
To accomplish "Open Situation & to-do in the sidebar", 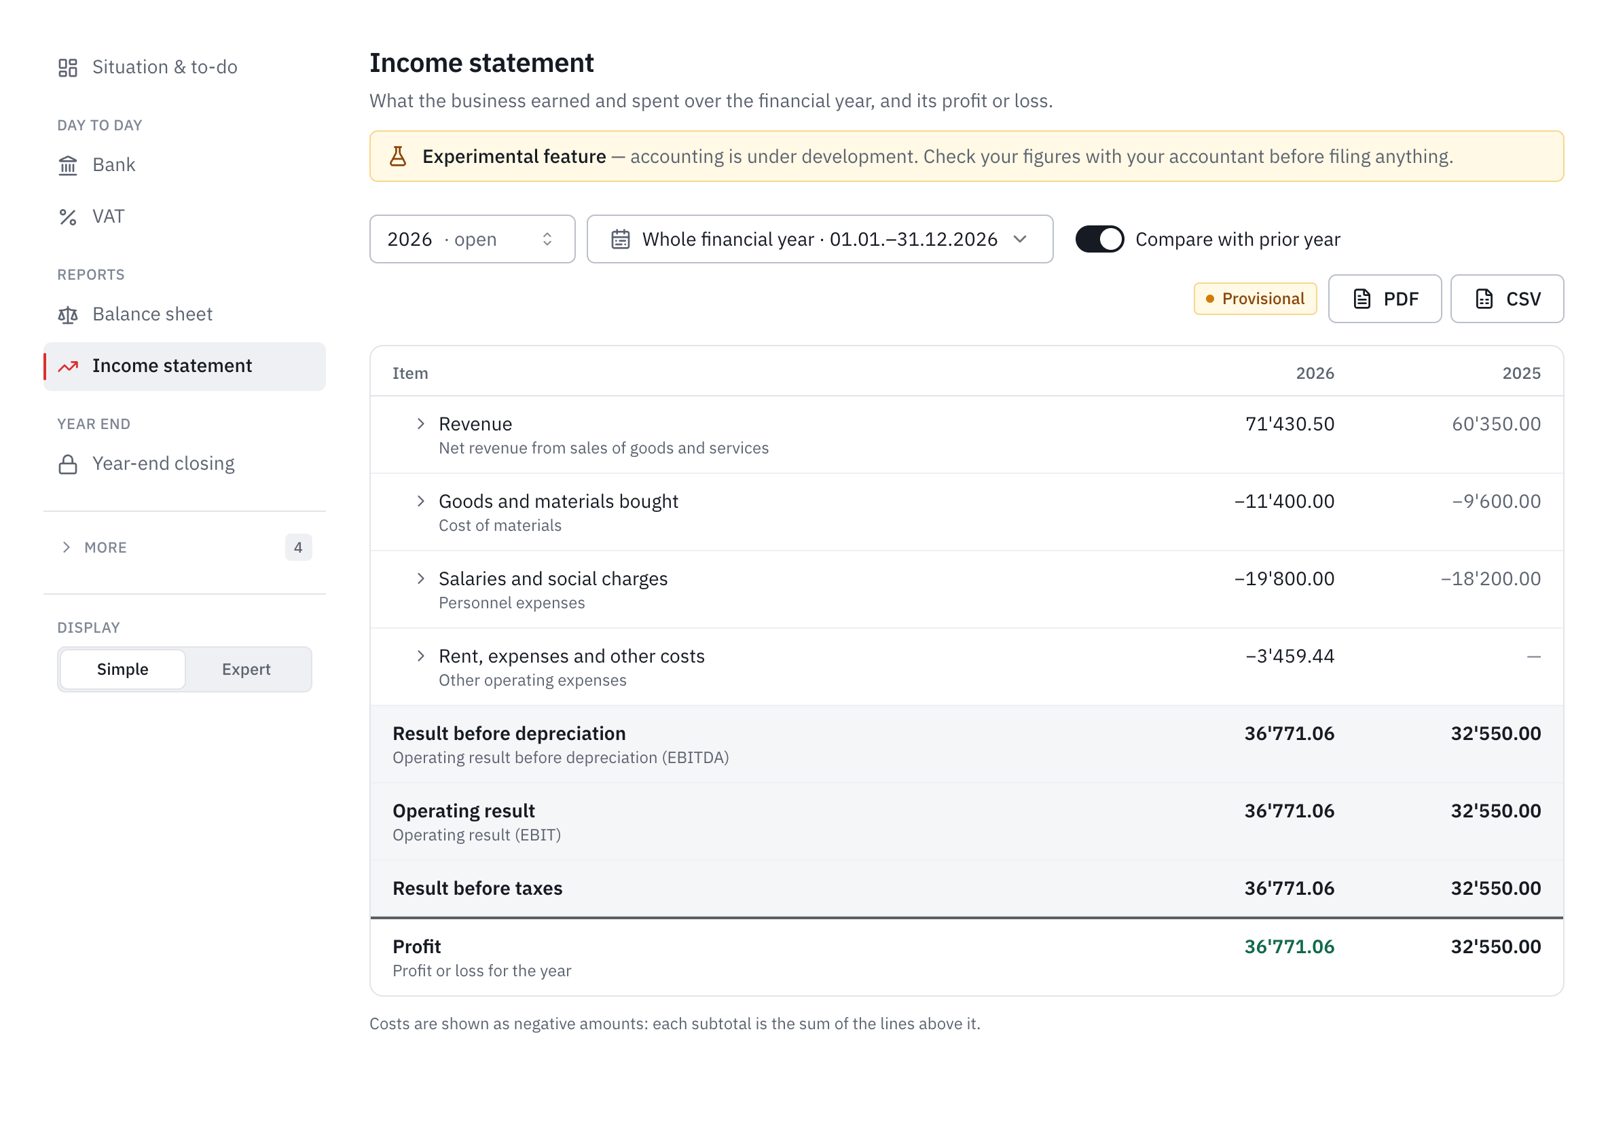I will click(185, 68).
